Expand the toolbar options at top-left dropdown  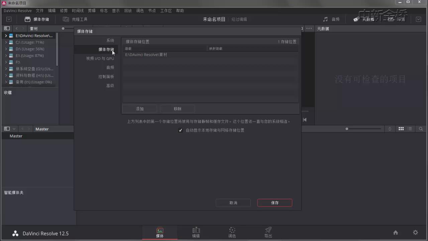9,19
